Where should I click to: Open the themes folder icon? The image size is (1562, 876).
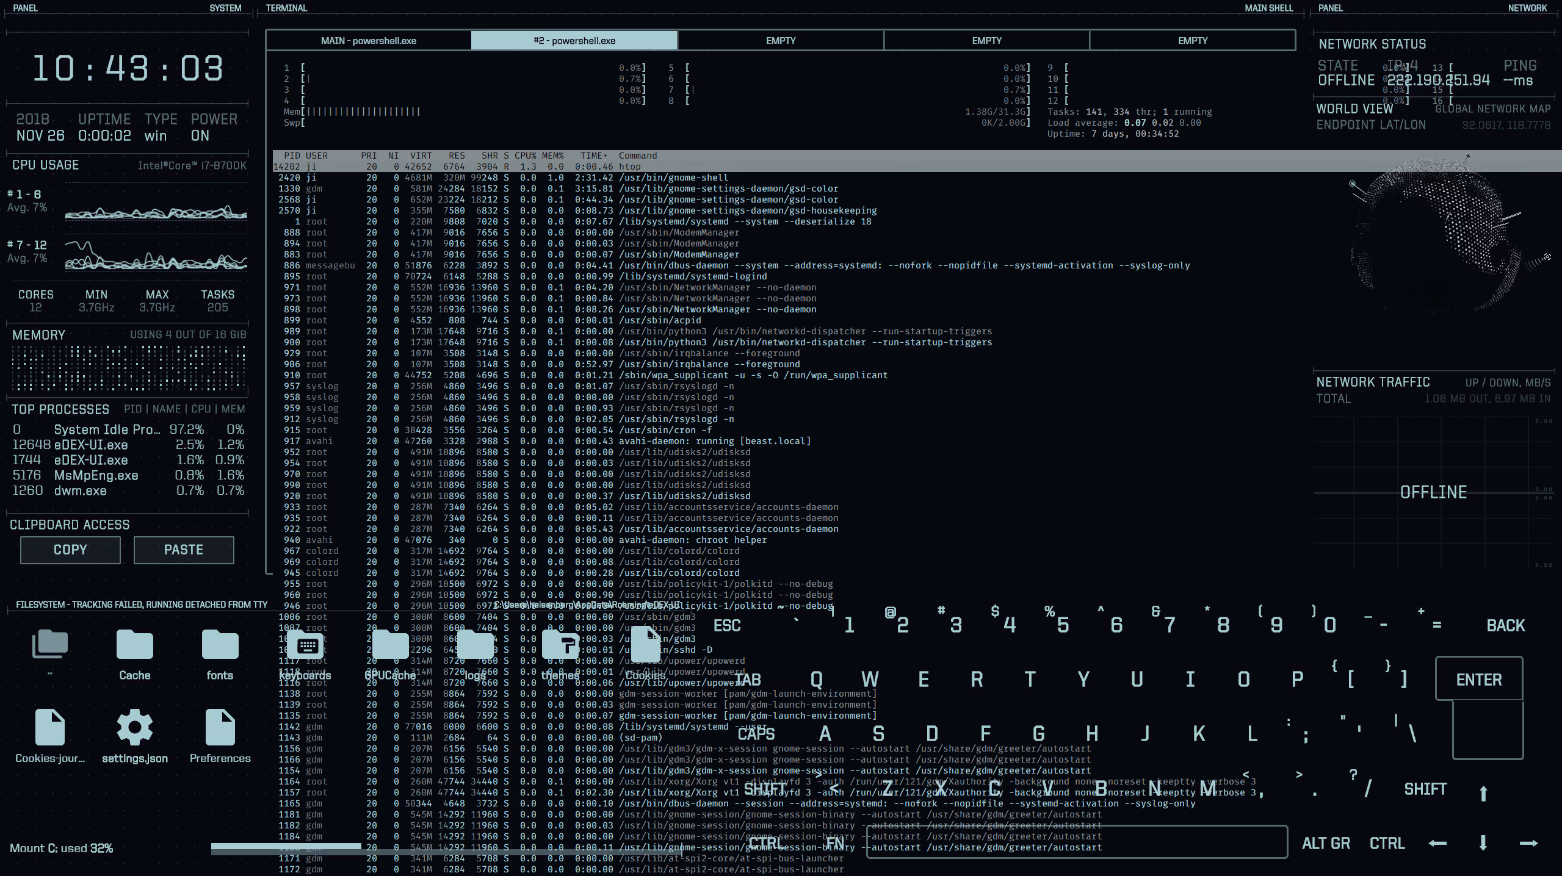[560, 646]
